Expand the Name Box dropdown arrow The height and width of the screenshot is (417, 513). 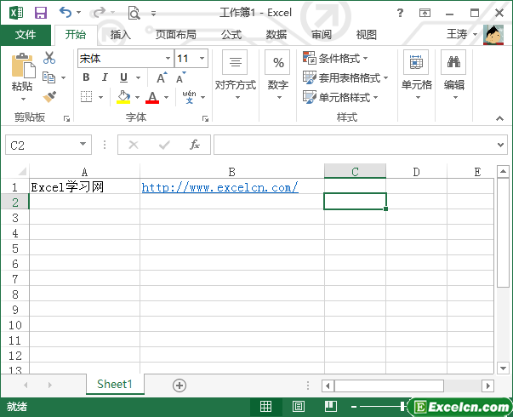pos(83,145)
